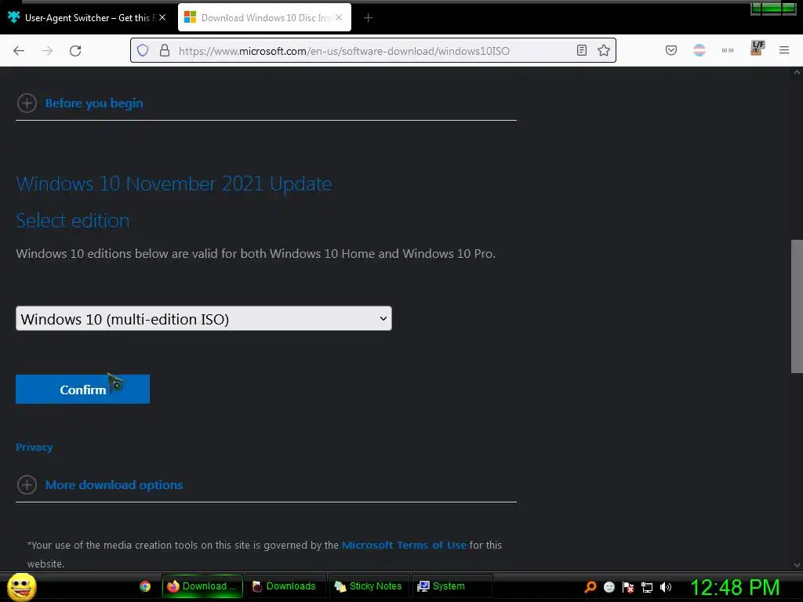
Task: Open Sticky Notes from taskbar
Action: pos(369,586)
